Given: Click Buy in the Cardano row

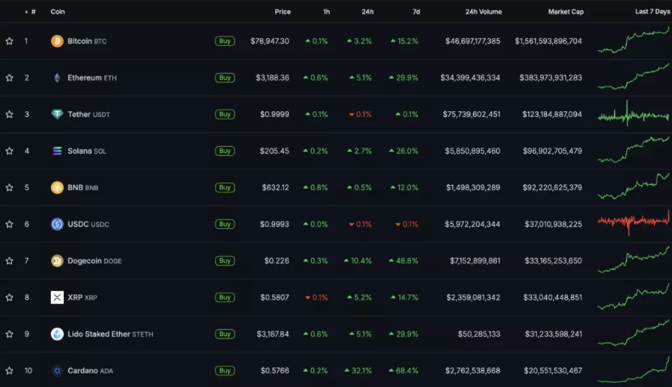Looking at the screenshot, I should [225, 370].
